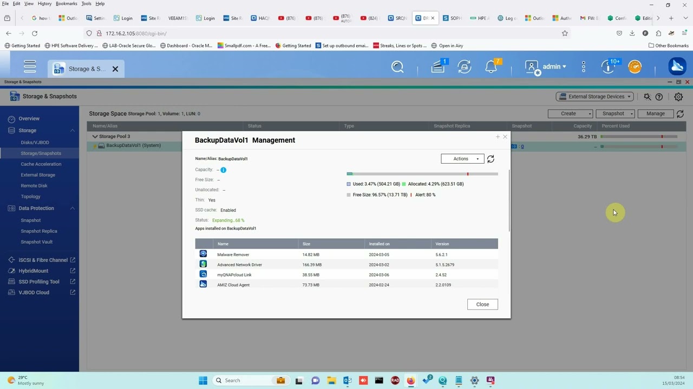Open the QTS main hamburger menu

pyautogui.click(x=30, y=66)
